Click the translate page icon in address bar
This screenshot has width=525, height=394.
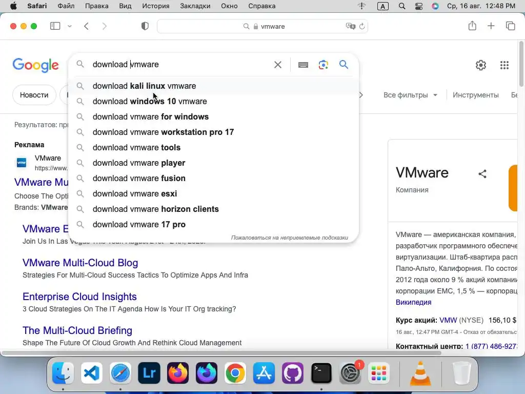[351, 26]
